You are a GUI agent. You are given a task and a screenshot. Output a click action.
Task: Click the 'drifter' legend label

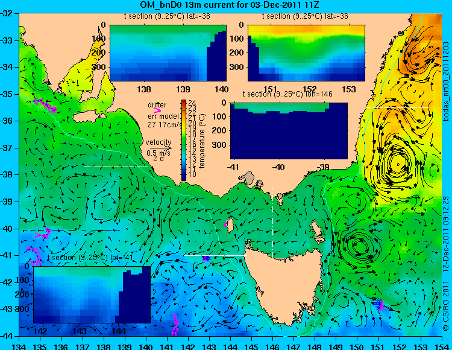point(157,105)
